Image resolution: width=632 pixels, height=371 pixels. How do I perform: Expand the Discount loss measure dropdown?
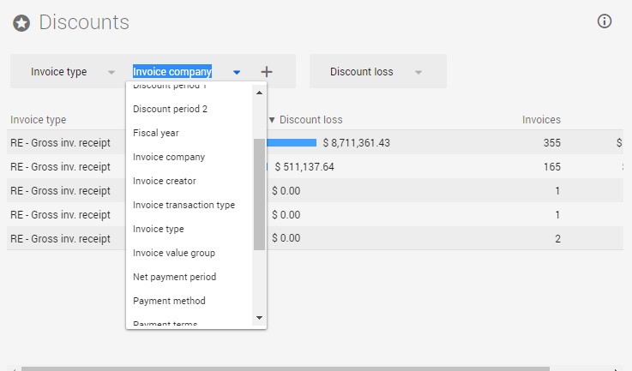[418, 72]
